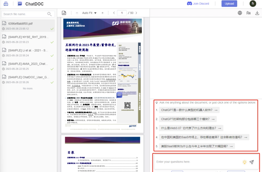Click the font size Aa icon

click(248, 13)
